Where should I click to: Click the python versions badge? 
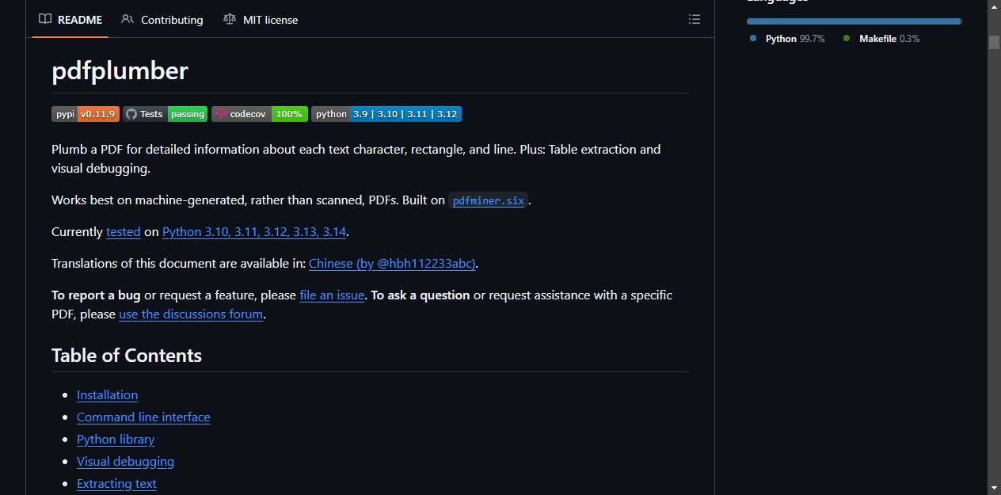click(386, 114)
